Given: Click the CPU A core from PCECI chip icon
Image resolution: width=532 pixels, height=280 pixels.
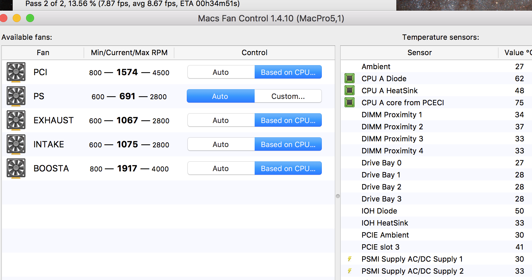Looking at the screenshot, I should coord(350,103).
